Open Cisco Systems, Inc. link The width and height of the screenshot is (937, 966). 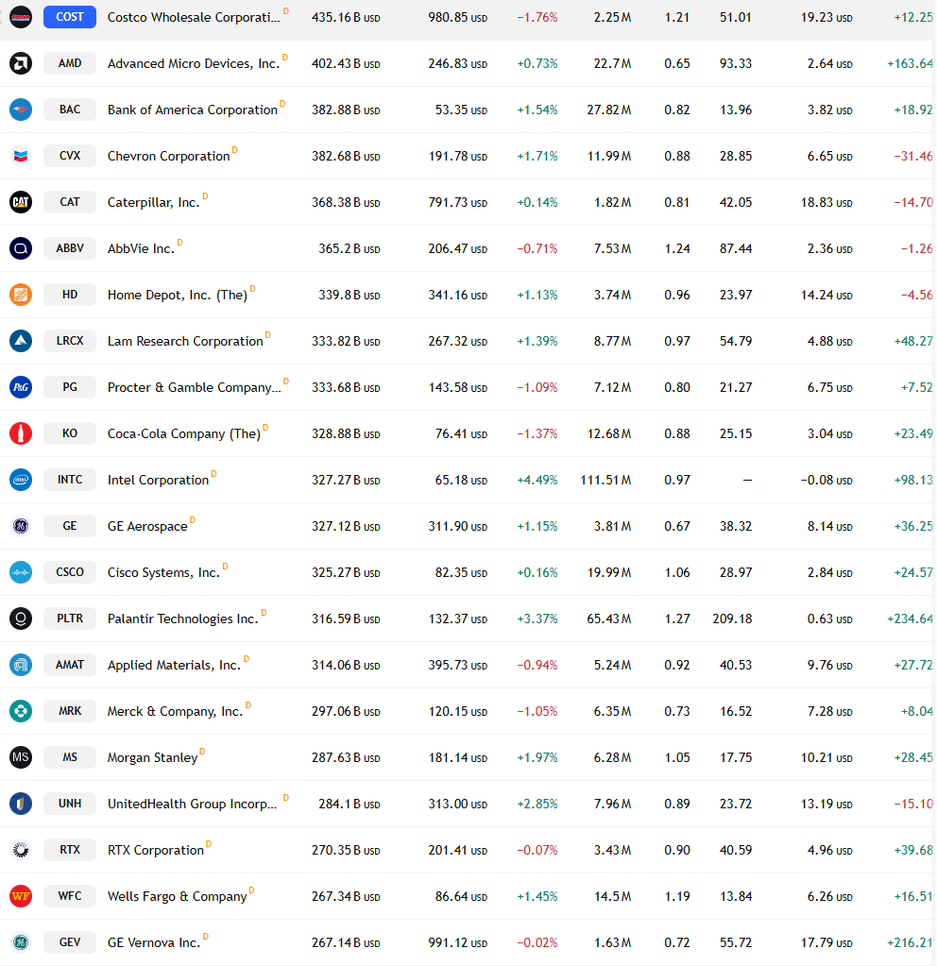pyautogui.click(x=163, y=572)
